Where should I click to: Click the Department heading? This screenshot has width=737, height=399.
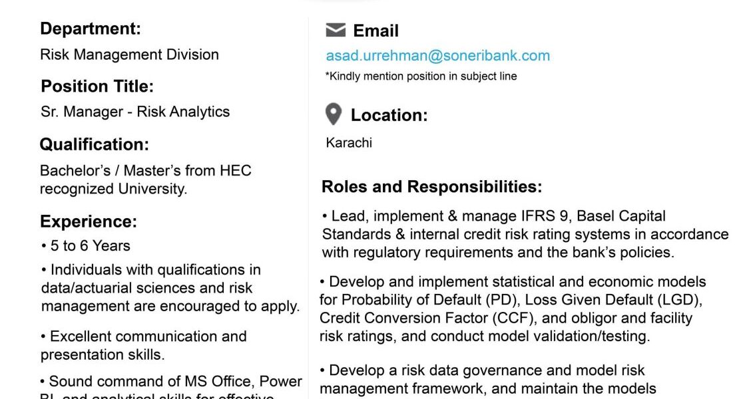(x=91, y=29)
